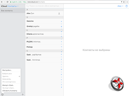Click Это моя карточка menu entry
This screenshot has width=129, height=96.
(x=11, y=82)
